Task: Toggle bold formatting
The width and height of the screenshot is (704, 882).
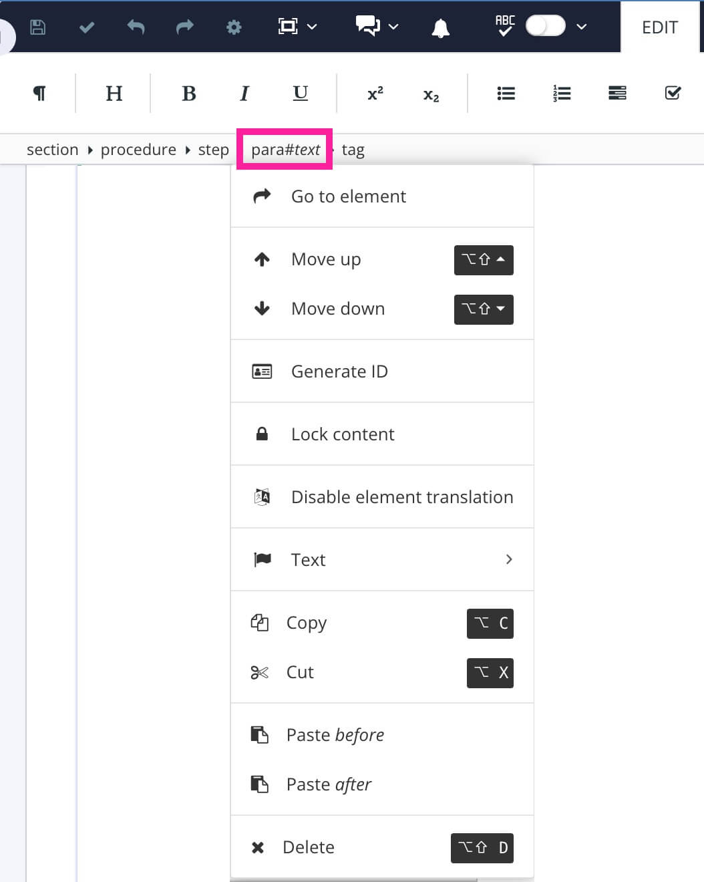Action: [189, 93]
